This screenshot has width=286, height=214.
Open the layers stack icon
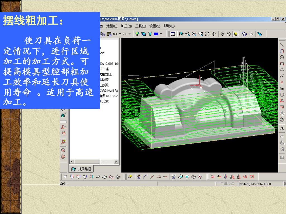[x=144, y=34]
